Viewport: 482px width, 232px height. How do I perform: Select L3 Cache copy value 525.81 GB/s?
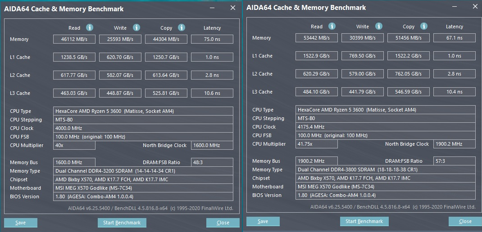point(166,93)
